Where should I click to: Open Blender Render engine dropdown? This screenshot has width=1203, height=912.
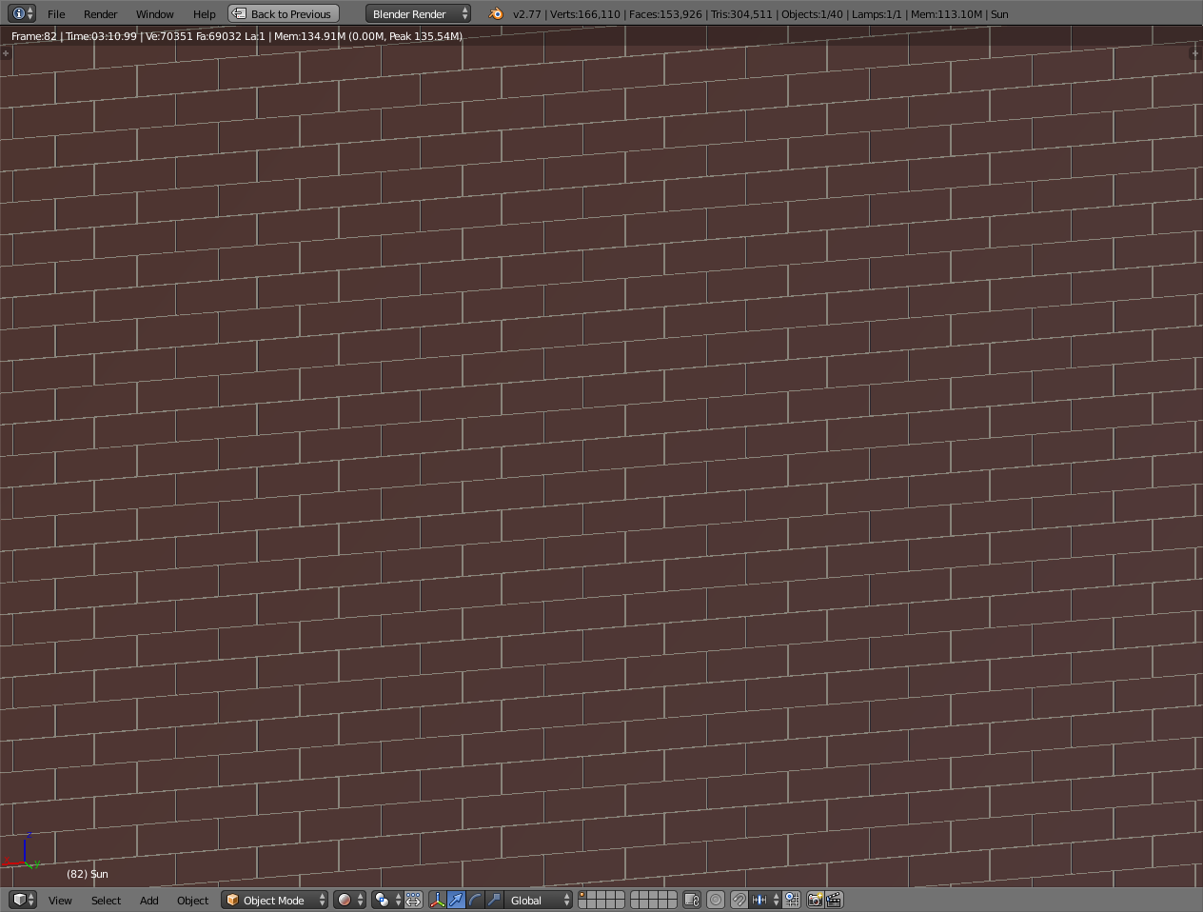(x=418, y=14)
